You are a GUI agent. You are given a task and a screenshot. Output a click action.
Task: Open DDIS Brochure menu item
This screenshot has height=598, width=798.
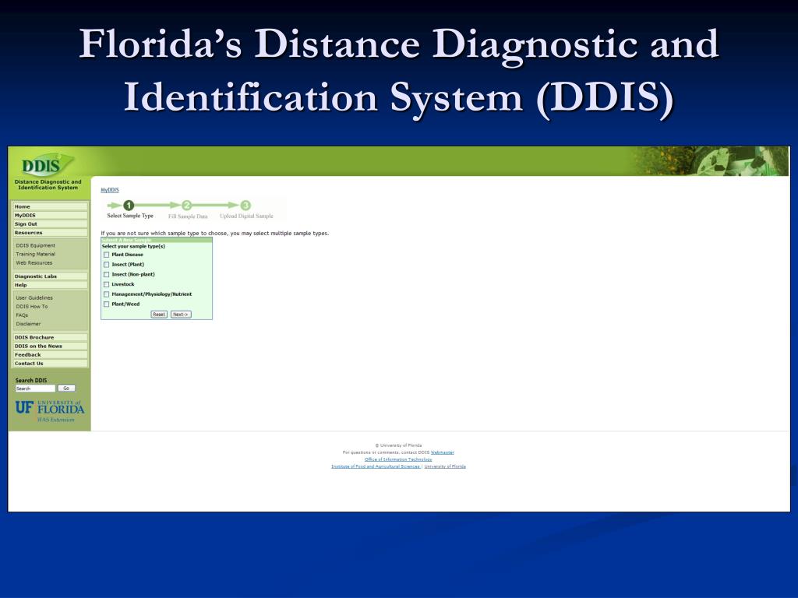[x=50, y=337]
